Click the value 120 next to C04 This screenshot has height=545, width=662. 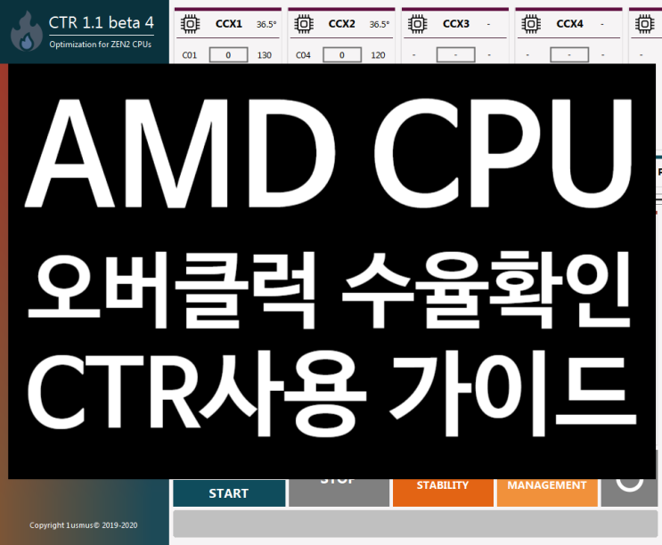point(378,55)
